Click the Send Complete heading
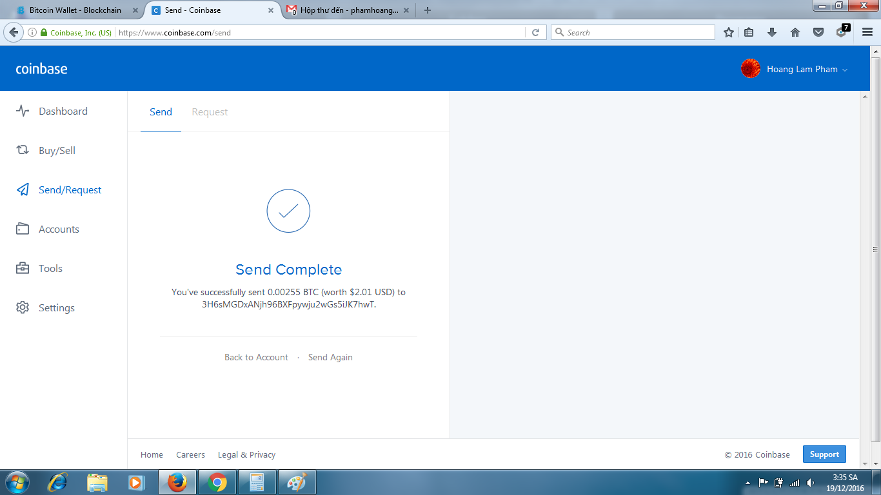This screenshot has height=495, width=881. [x=288, y=269]
